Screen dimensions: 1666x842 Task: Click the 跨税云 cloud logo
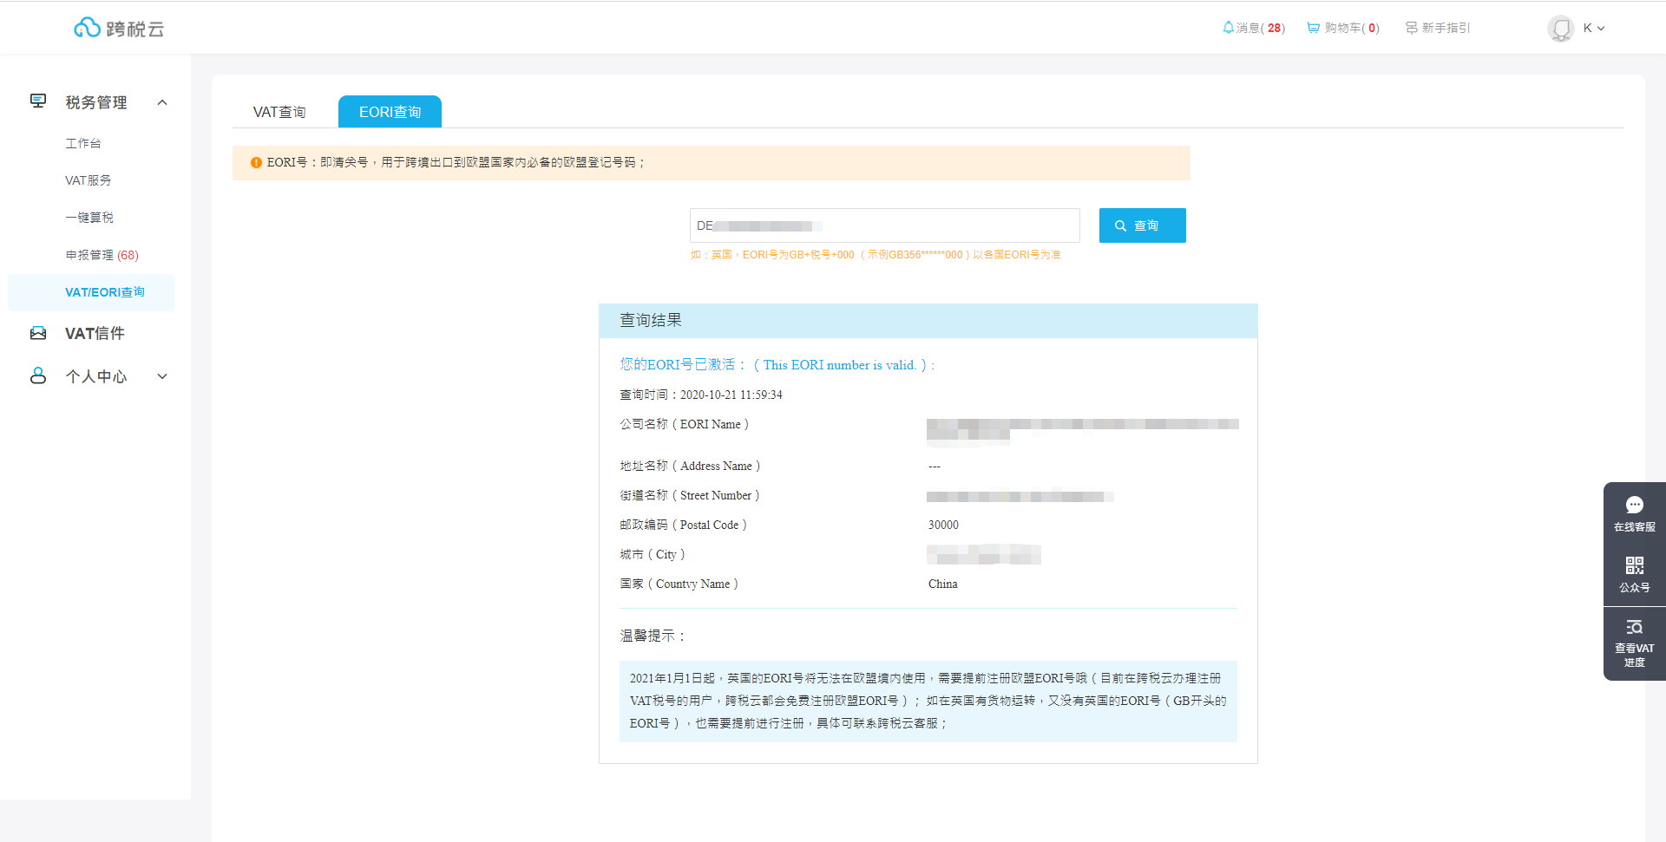point(118,28)
